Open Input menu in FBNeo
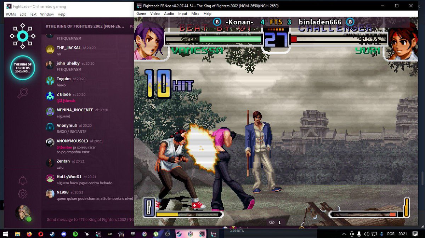Screen dimensions: 425x238 point(183,13)
